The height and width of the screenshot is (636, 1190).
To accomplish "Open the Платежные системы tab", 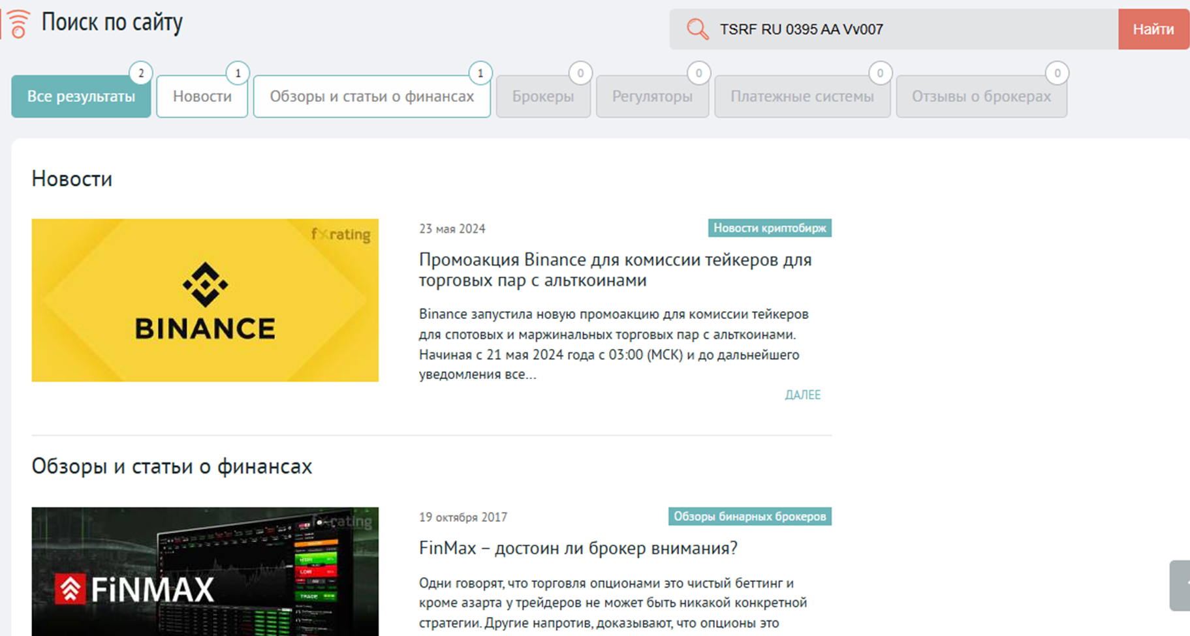I will coord(802,97).
